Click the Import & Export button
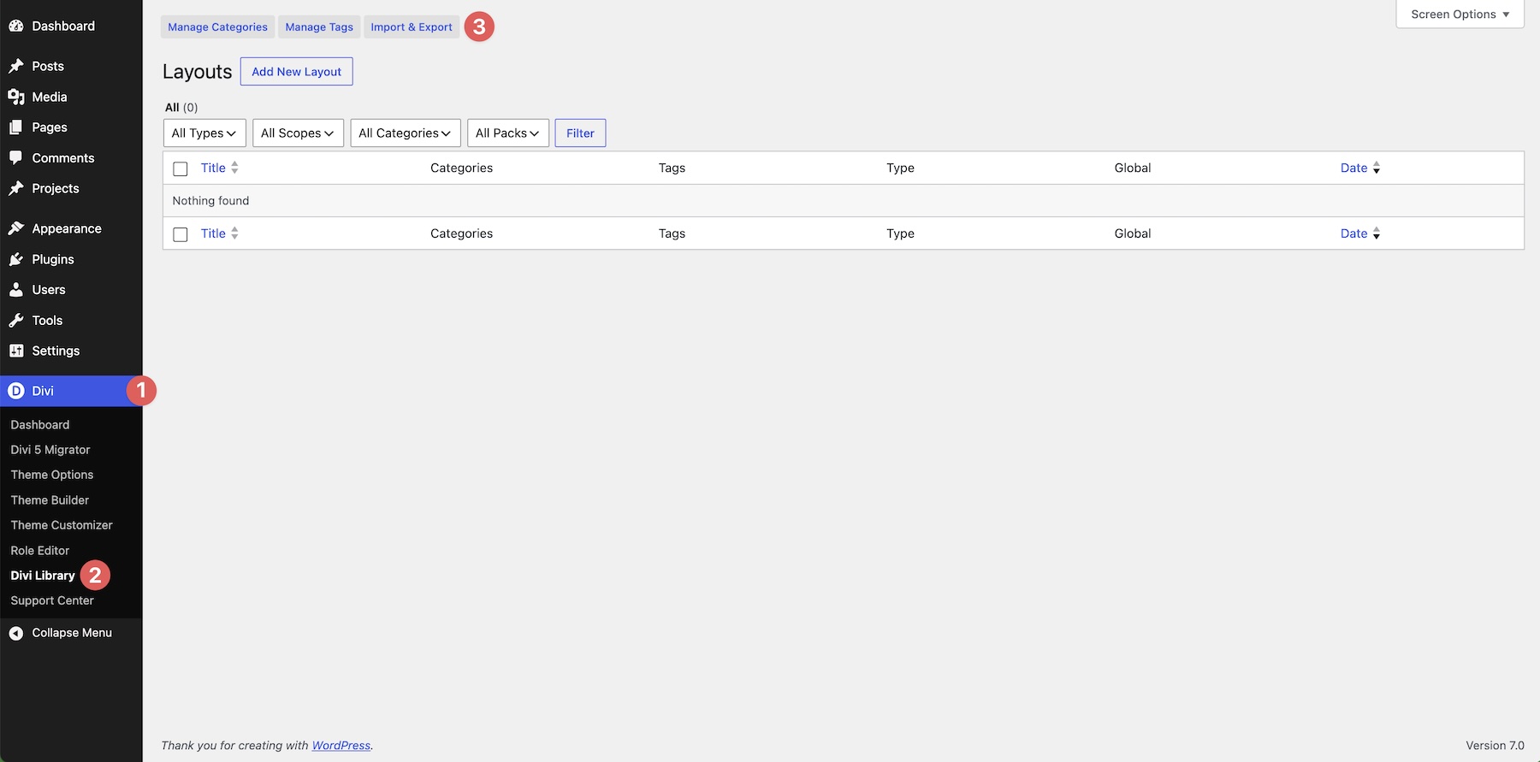The image size is (1540, 762). pyautogui.click(x=412, y=27)
